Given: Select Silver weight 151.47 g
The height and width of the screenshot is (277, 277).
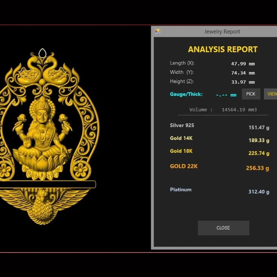Looking at the screenshot, I should 259,127.
